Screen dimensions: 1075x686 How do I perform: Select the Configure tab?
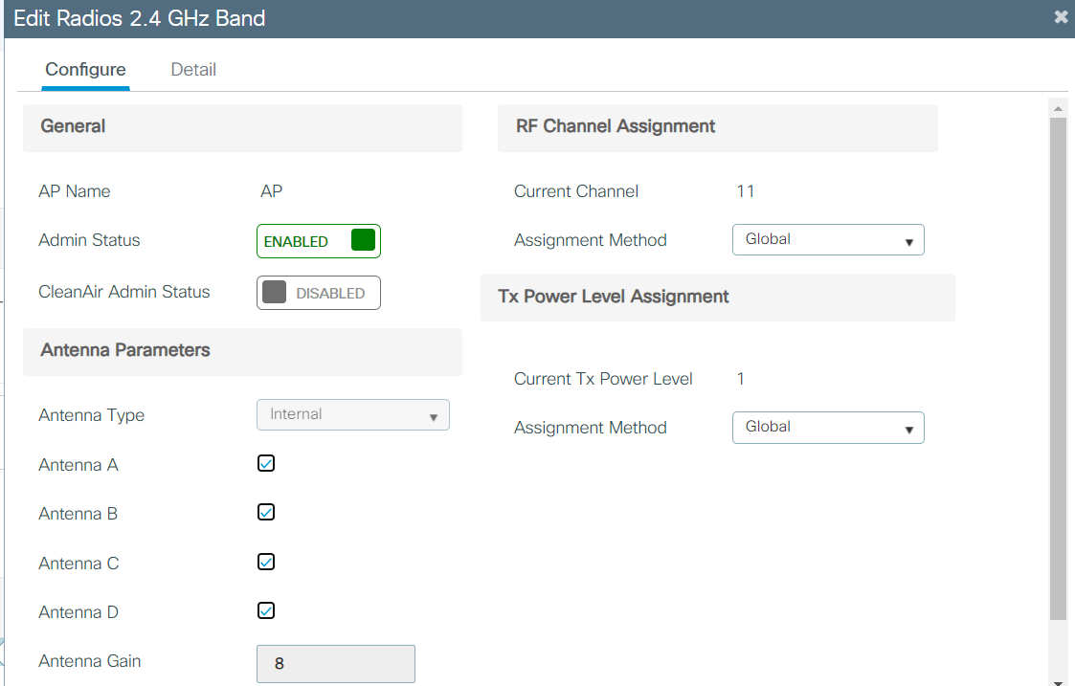pyautogui.click(x=85, y=69)
